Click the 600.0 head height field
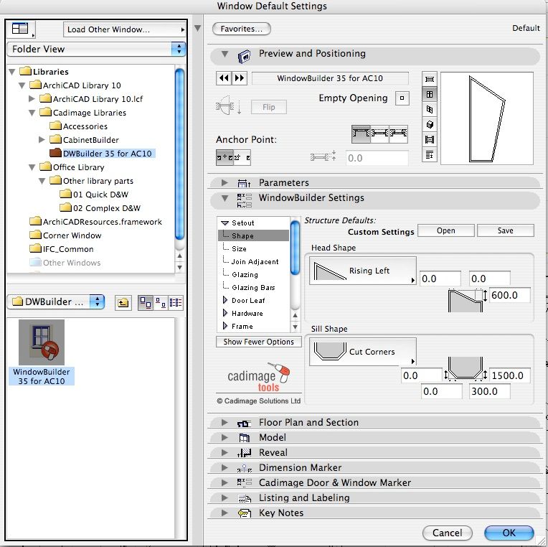This screenshot has width=548, height=547. 509,295
